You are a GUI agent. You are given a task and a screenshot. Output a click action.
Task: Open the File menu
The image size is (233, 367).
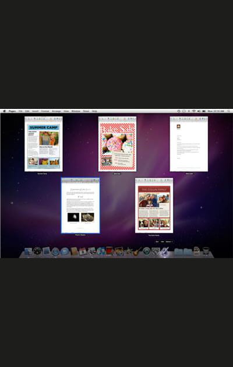pyautogui.click(x=20, y=111)
